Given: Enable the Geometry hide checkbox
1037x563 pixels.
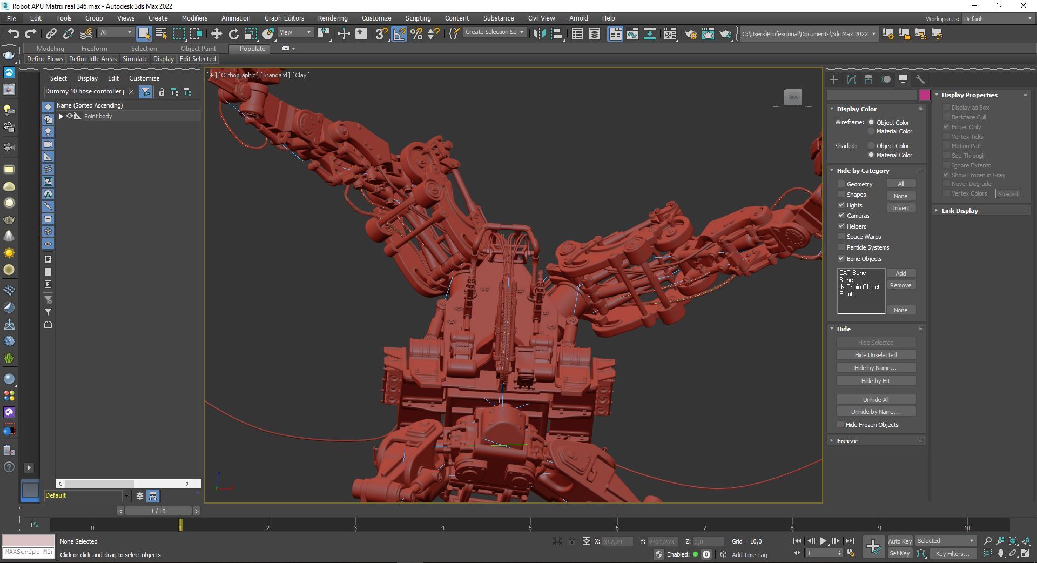Looking at the screenshot, I should tap(841, 184).
